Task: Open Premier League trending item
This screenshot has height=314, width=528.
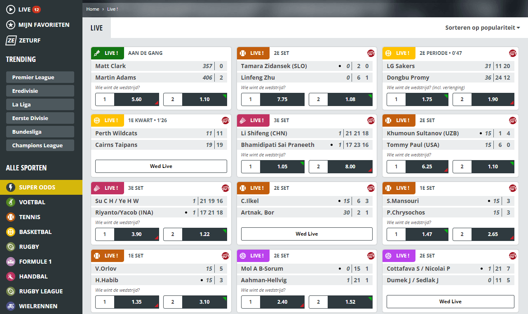Action: click(40, 77)
